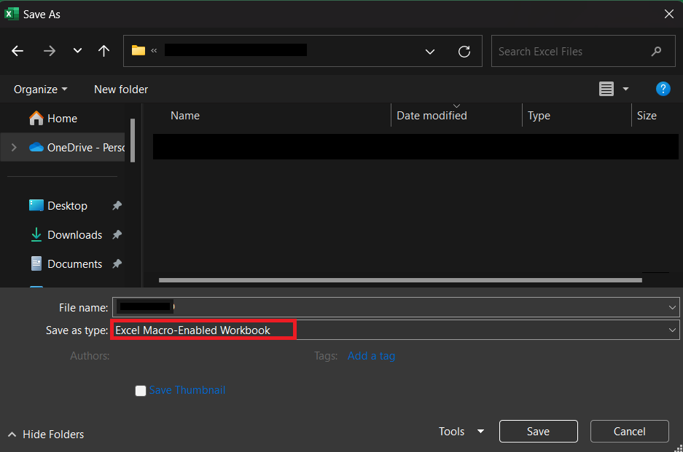Click the search magnifier icon
Image resolution: width=683 pixels, height=452 pixels.
point(657,52)
